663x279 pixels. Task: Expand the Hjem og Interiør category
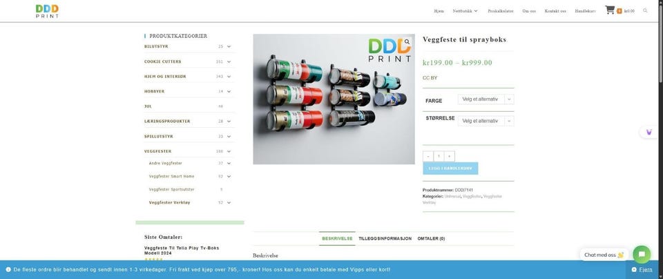click(x=229, y=77)
